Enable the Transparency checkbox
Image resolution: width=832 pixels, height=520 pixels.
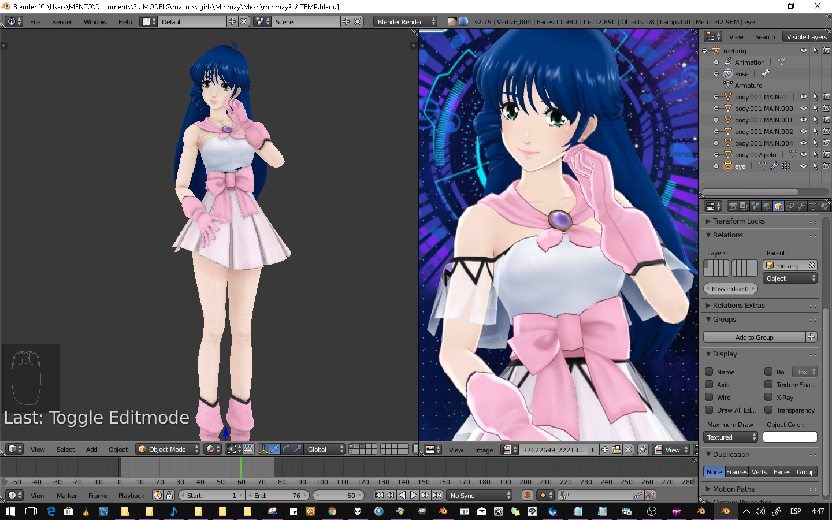768,410
